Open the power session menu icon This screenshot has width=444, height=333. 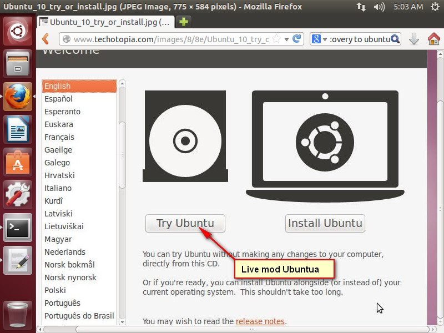click(x=435, y=7)
